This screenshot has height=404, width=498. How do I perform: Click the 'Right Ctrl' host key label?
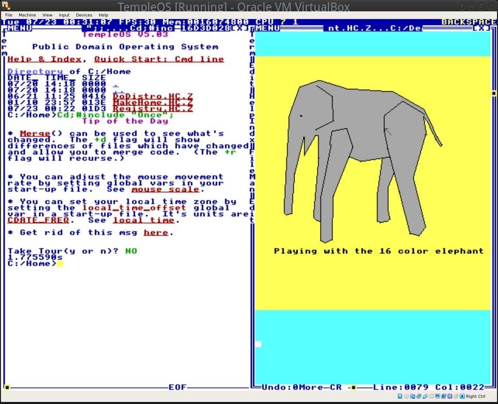tap(475, 396)
